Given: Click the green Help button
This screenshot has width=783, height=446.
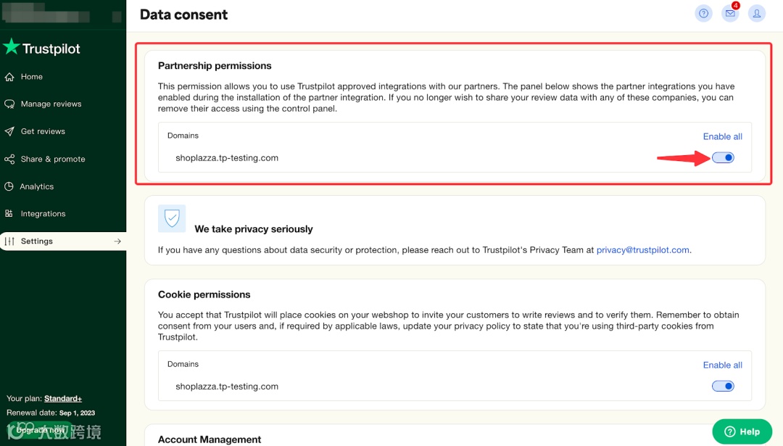Looking at the screenshot, I should [x=742, y=431].
